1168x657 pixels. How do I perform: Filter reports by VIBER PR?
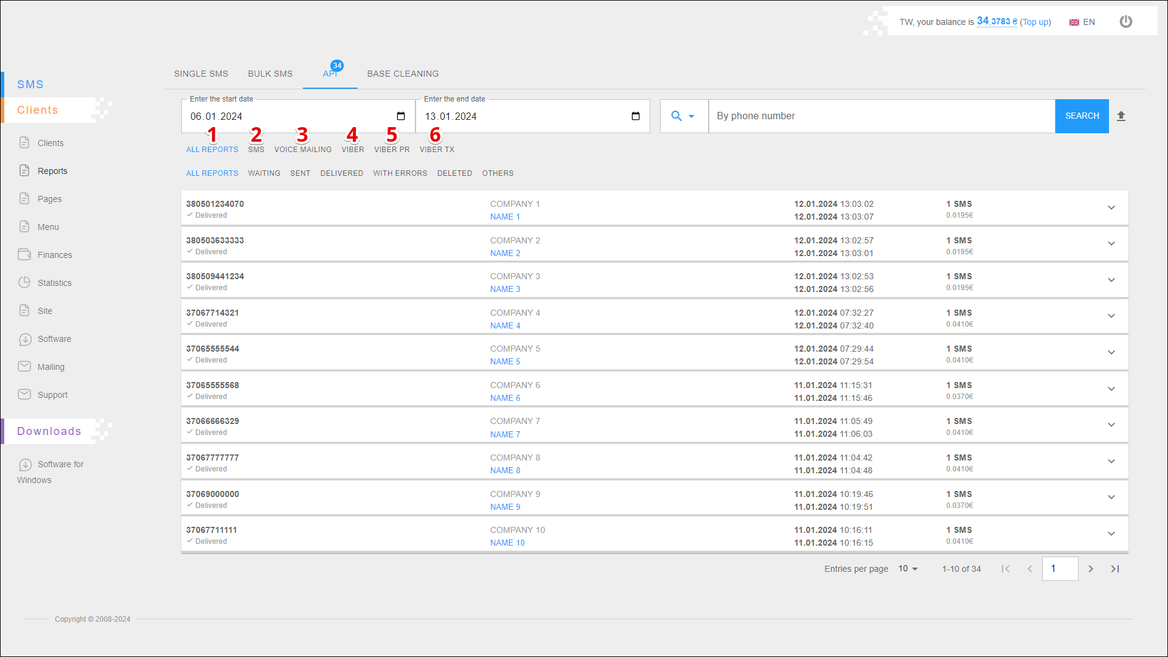(392, 150)
